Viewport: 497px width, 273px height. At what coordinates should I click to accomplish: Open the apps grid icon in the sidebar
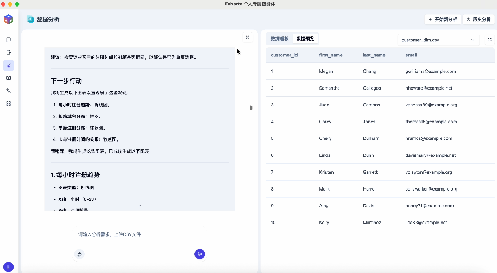(x=9, y=104)
